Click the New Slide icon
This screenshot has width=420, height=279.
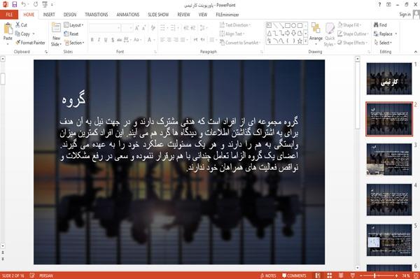pyautogui.click(x=56, y=29)
